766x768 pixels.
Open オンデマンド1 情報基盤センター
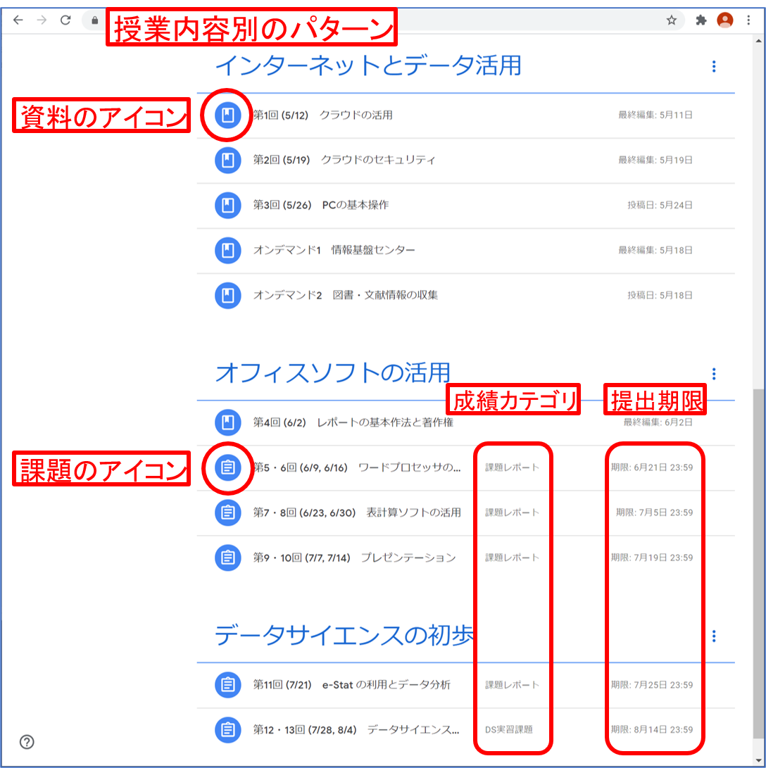[334, 251]
